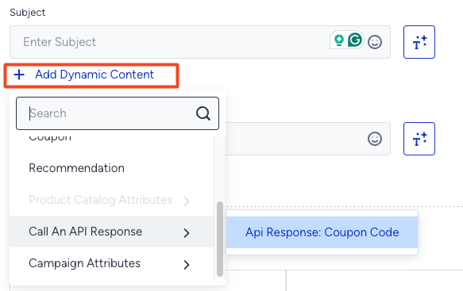Expand the Call An API Response chevron
The width and height of the screenshot is (463, 291).
click(187, 233)
